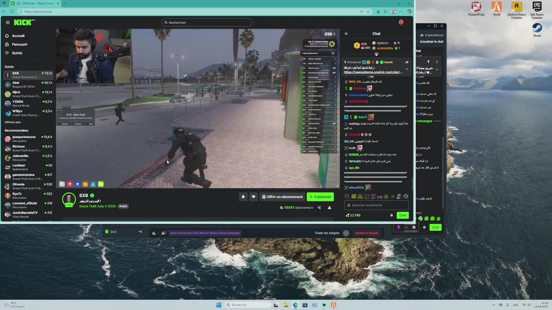Click pin icon in popout chat window
The image size is (552, 310).
428,62
